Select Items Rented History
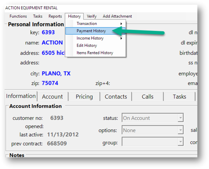The height and width of the screenshot is (169, 209). (x=95, y=53)
